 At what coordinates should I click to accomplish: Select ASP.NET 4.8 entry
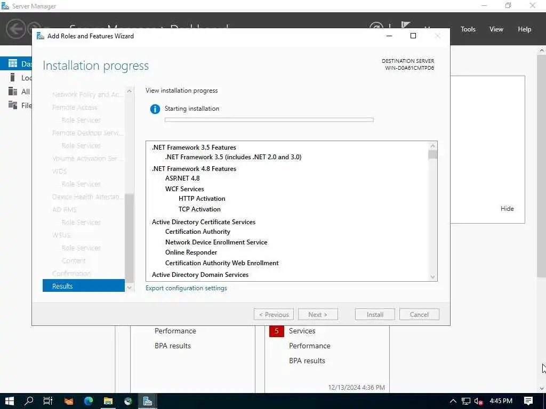point(182,178)
